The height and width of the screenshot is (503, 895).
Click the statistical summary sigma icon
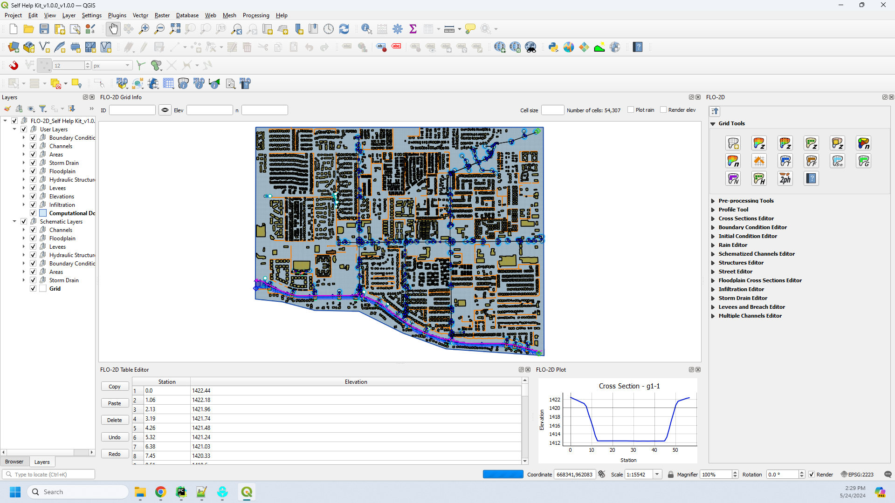click(x=413, y=29)
